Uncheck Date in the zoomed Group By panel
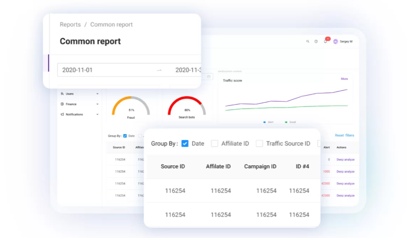The width and height of the screenshot is (407, 238). tap(185, 144)
